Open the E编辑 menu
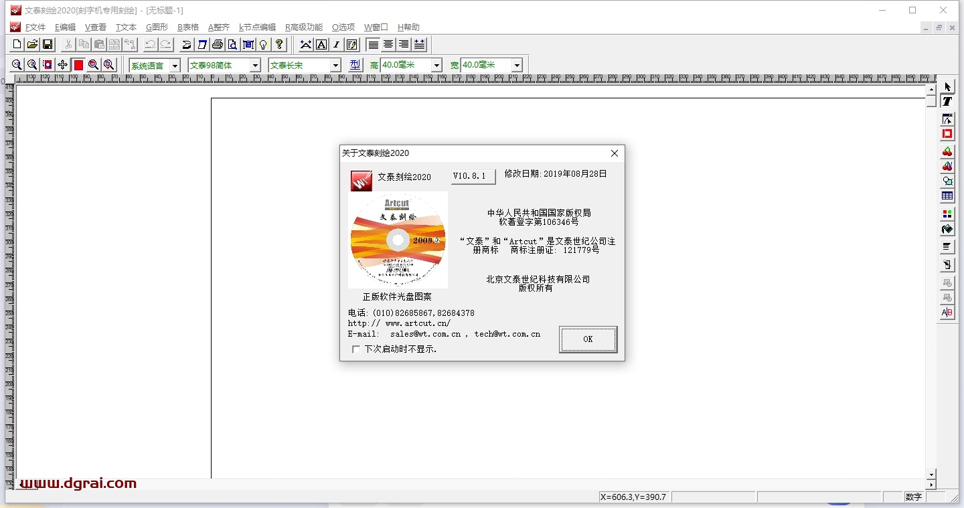Viewport: 964px width, 508px height. pyautogui.click(x=65, y=27)
